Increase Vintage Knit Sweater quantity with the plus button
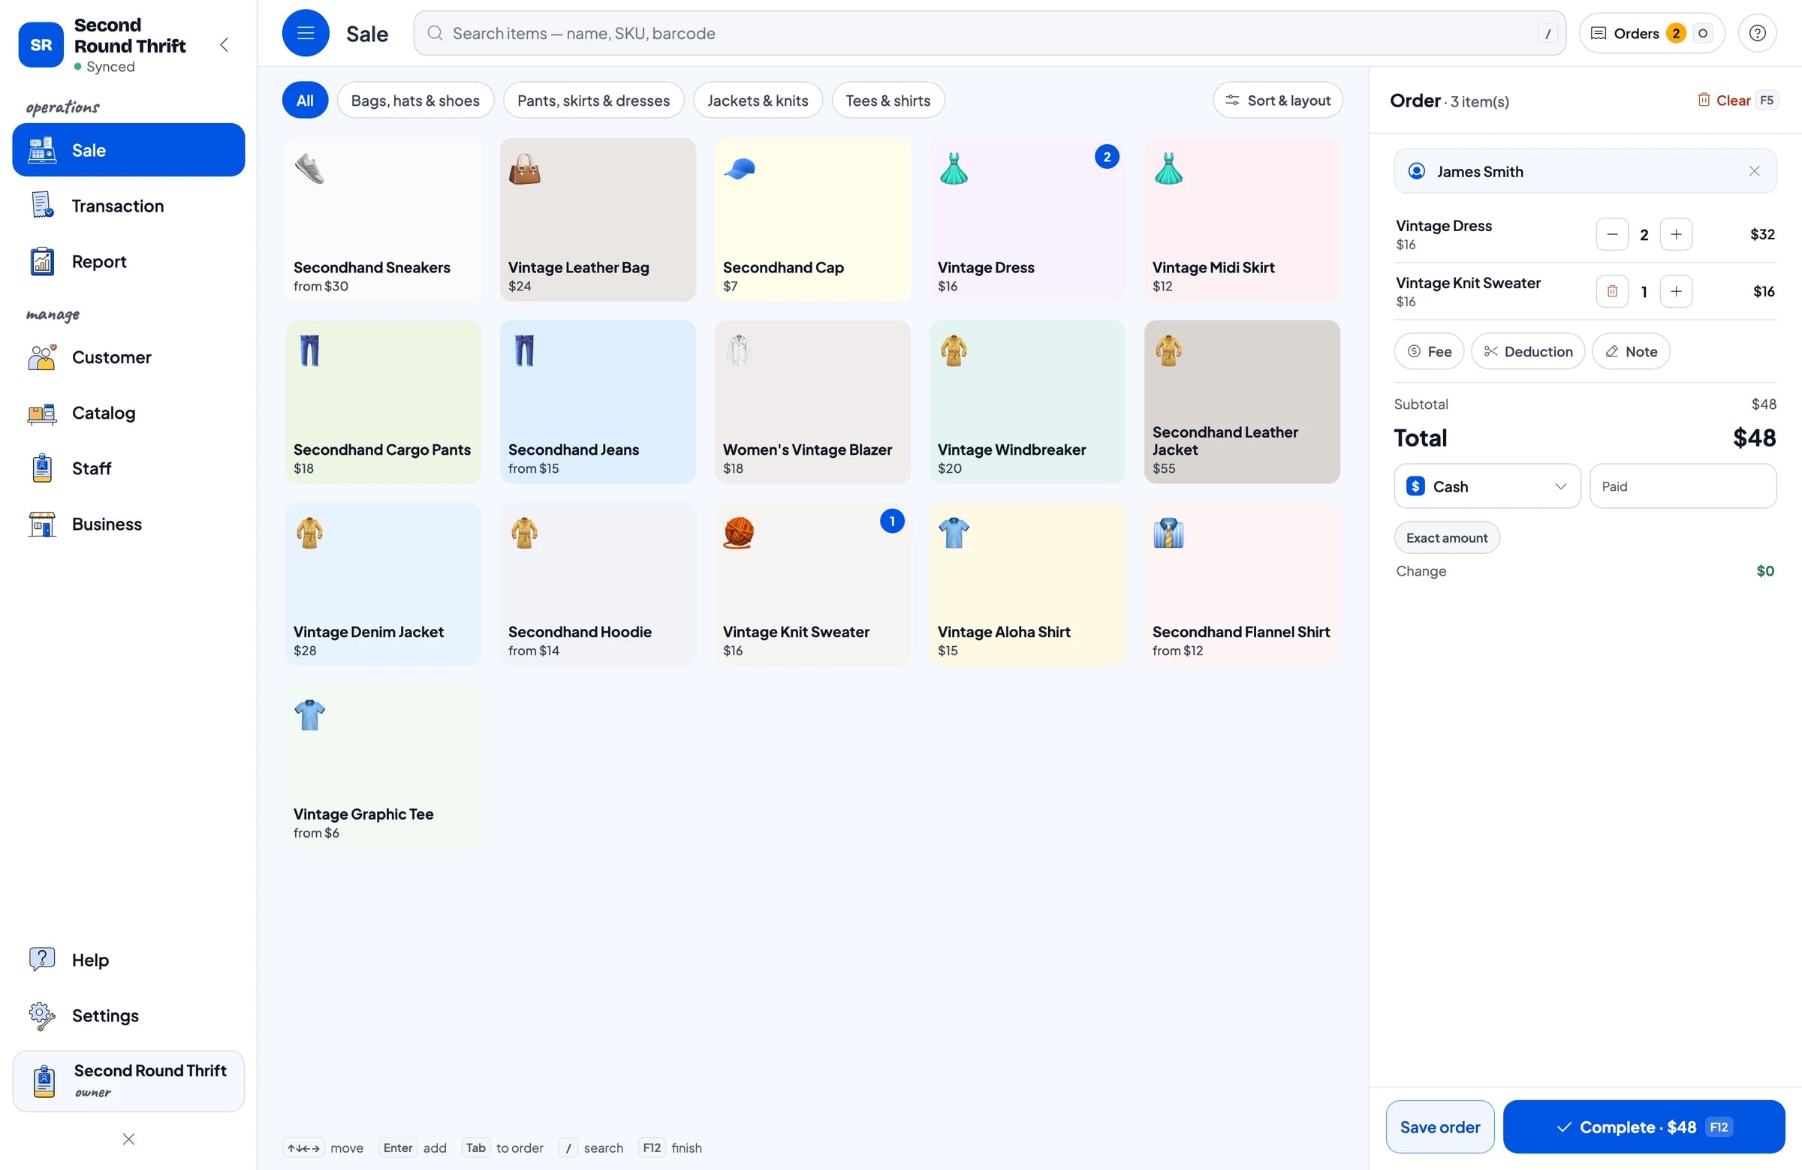The image size is (1802, 1170). [1676, 291]
